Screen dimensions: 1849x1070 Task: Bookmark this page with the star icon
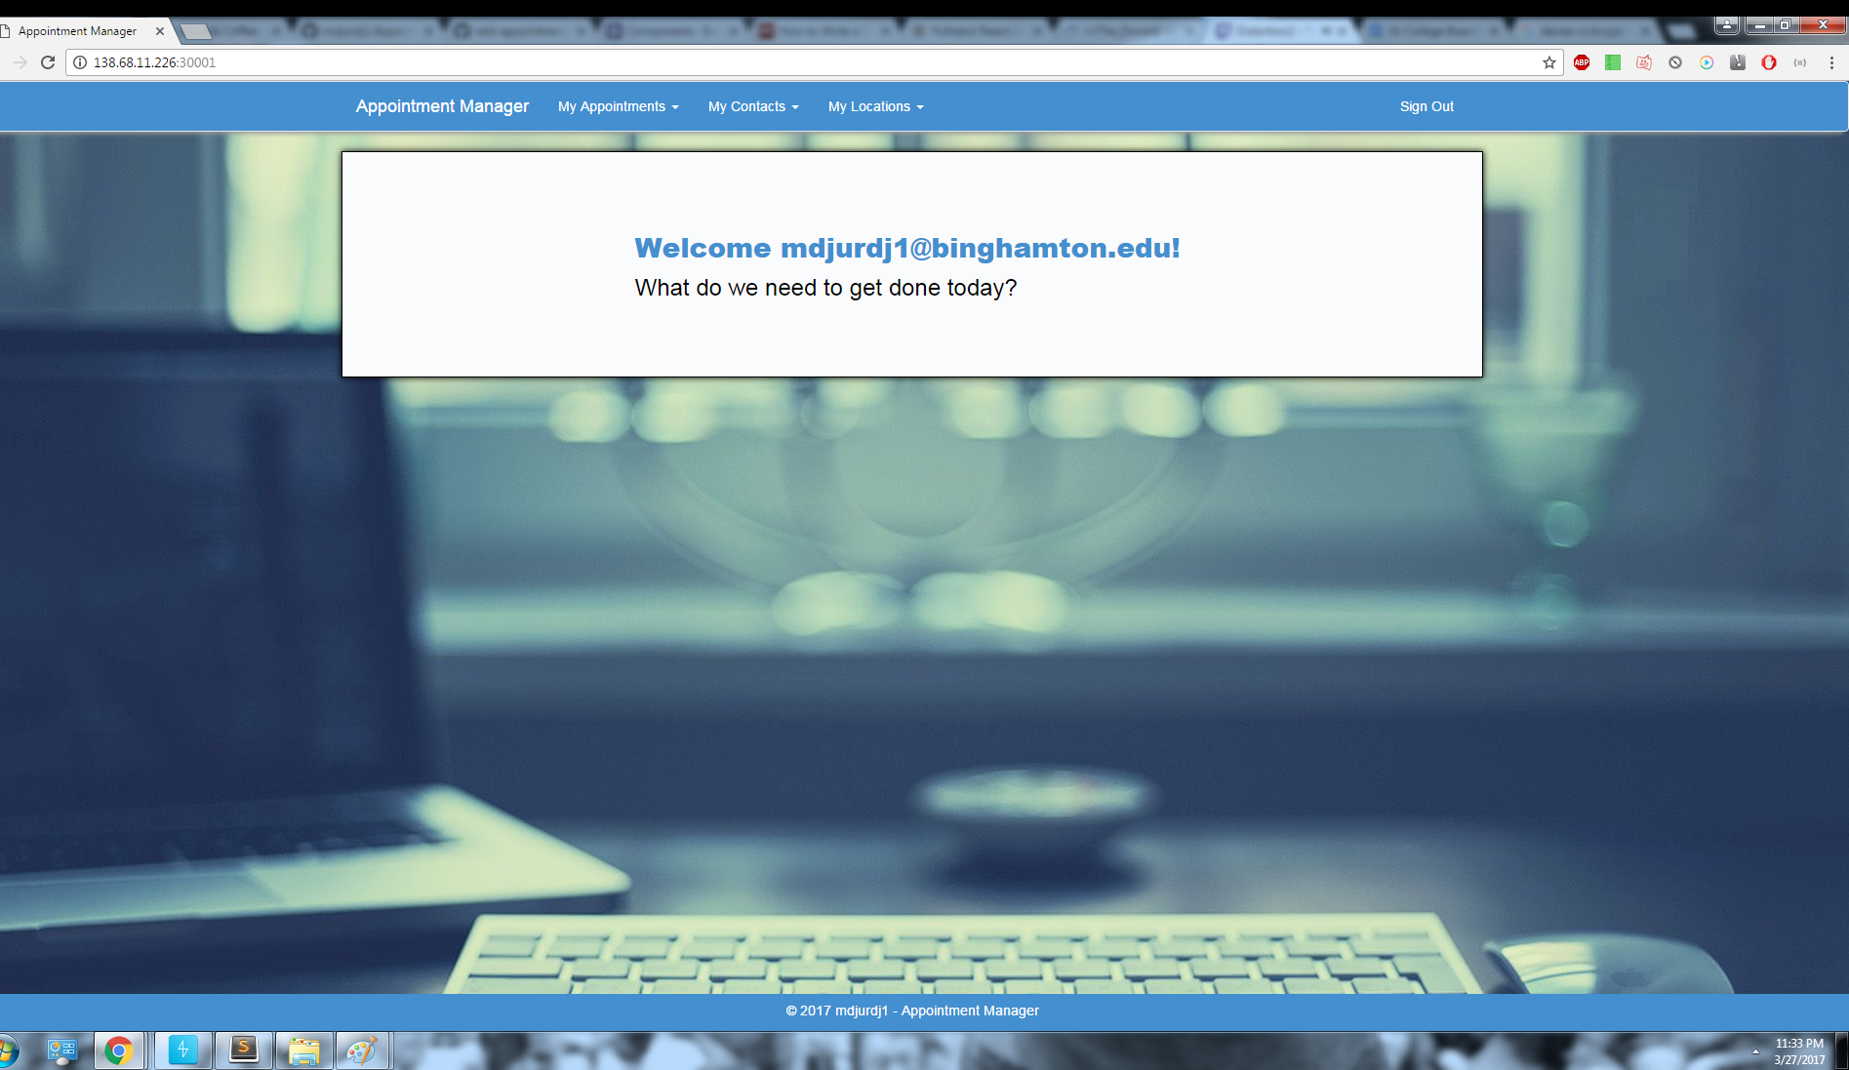[1548, 62]
